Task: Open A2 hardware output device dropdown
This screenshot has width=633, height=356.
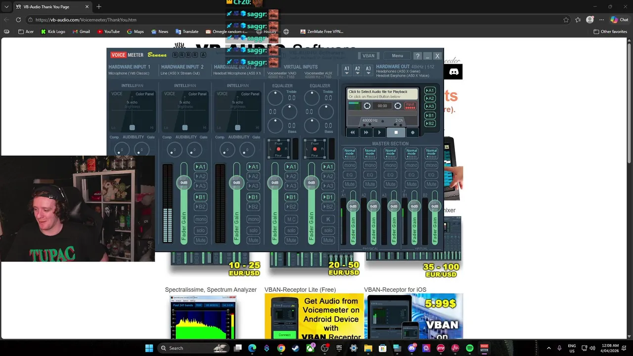Action: point(358,70)
